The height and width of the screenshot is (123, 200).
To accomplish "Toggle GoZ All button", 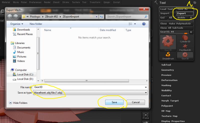I will (x=170, y=17).
